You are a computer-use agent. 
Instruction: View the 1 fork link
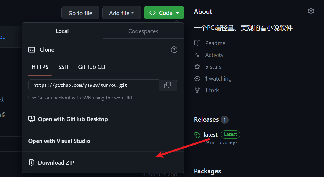pyautogui.click(x=212, y=90)
